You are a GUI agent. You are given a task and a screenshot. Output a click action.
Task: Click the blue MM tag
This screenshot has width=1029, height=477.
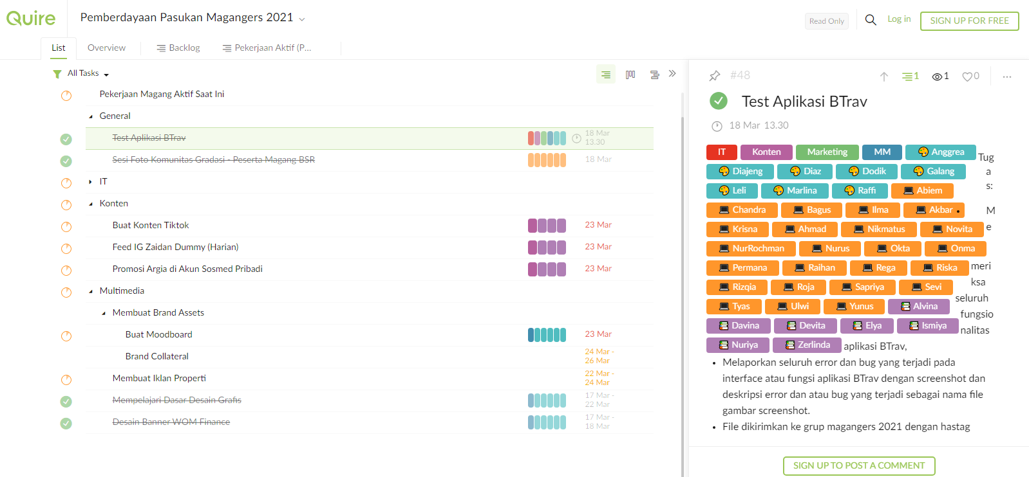click(882, 152)
